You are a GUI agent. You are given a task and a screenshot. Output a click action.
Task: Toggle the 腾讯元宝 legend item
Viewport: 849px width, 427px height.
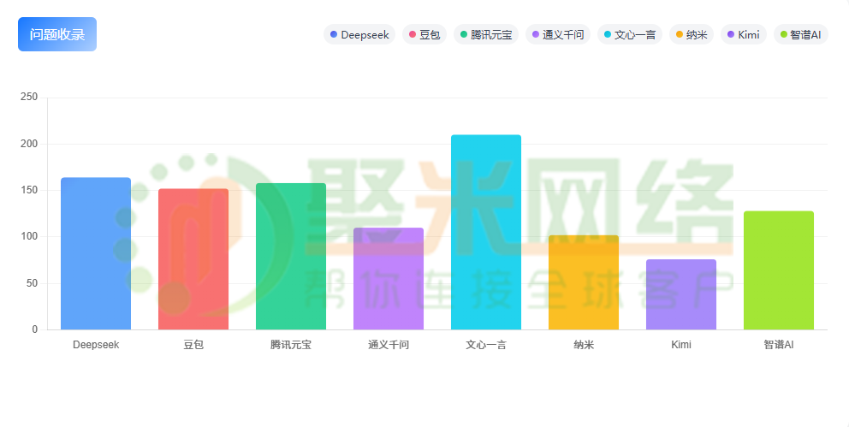click(x=486, y=34)
